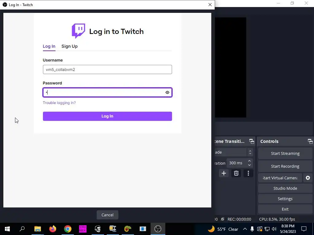Increase transition duration with up arrow
The image size is (314, 235).
pos(249,161)
